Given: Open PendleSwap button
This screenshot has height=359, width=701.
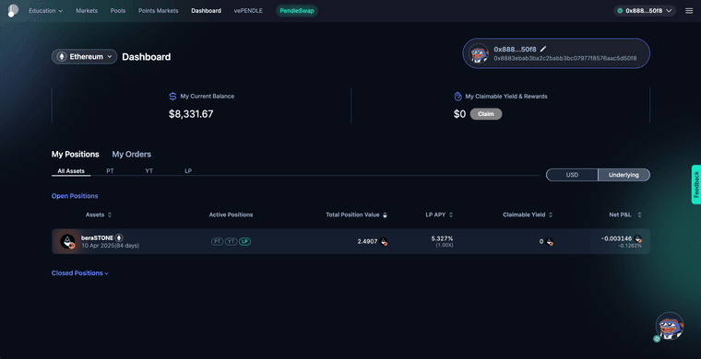Looking at the screenshot, I should pos(297,11).
